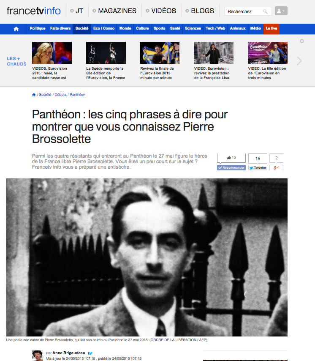Open the La Suède remporte Eurovision story
315x361 pixels.
click(x=106, y=73)
